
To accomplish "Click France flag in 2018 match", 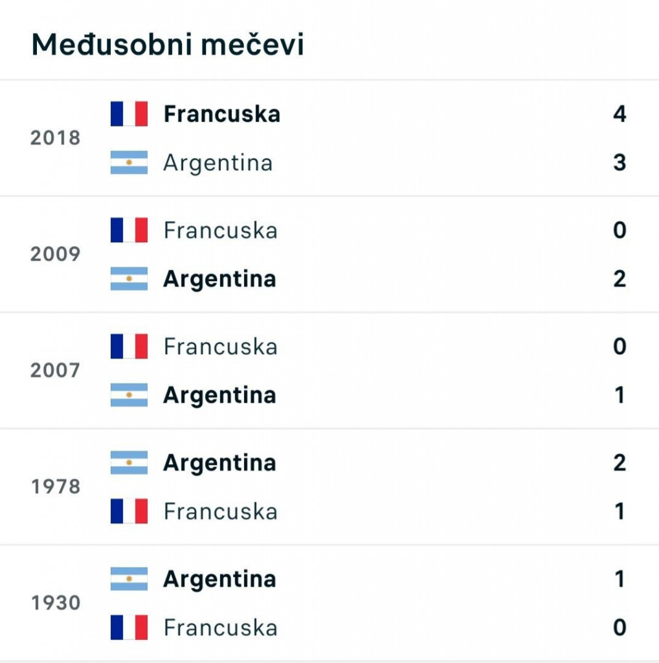I will point(129,114).
